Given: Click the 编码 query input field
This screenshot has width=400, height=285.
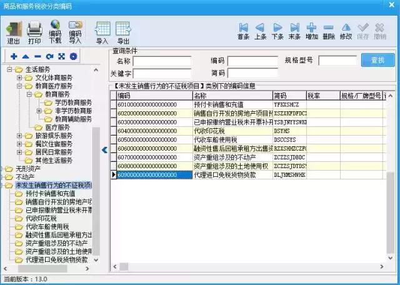Looking at the screenshot, I should click(x=252, y=61).
